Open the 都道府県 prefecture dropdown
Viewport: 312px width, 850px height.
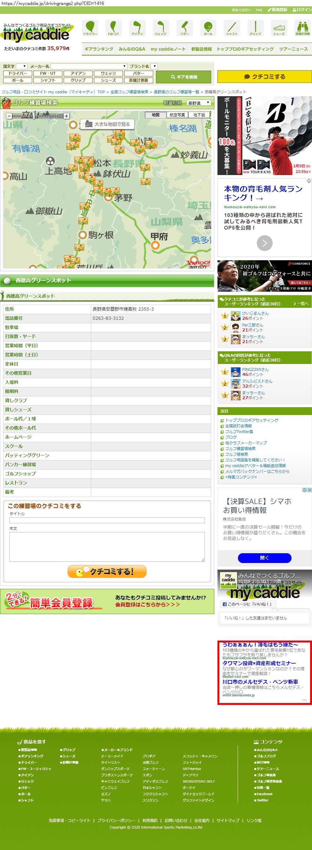(199, 103)
